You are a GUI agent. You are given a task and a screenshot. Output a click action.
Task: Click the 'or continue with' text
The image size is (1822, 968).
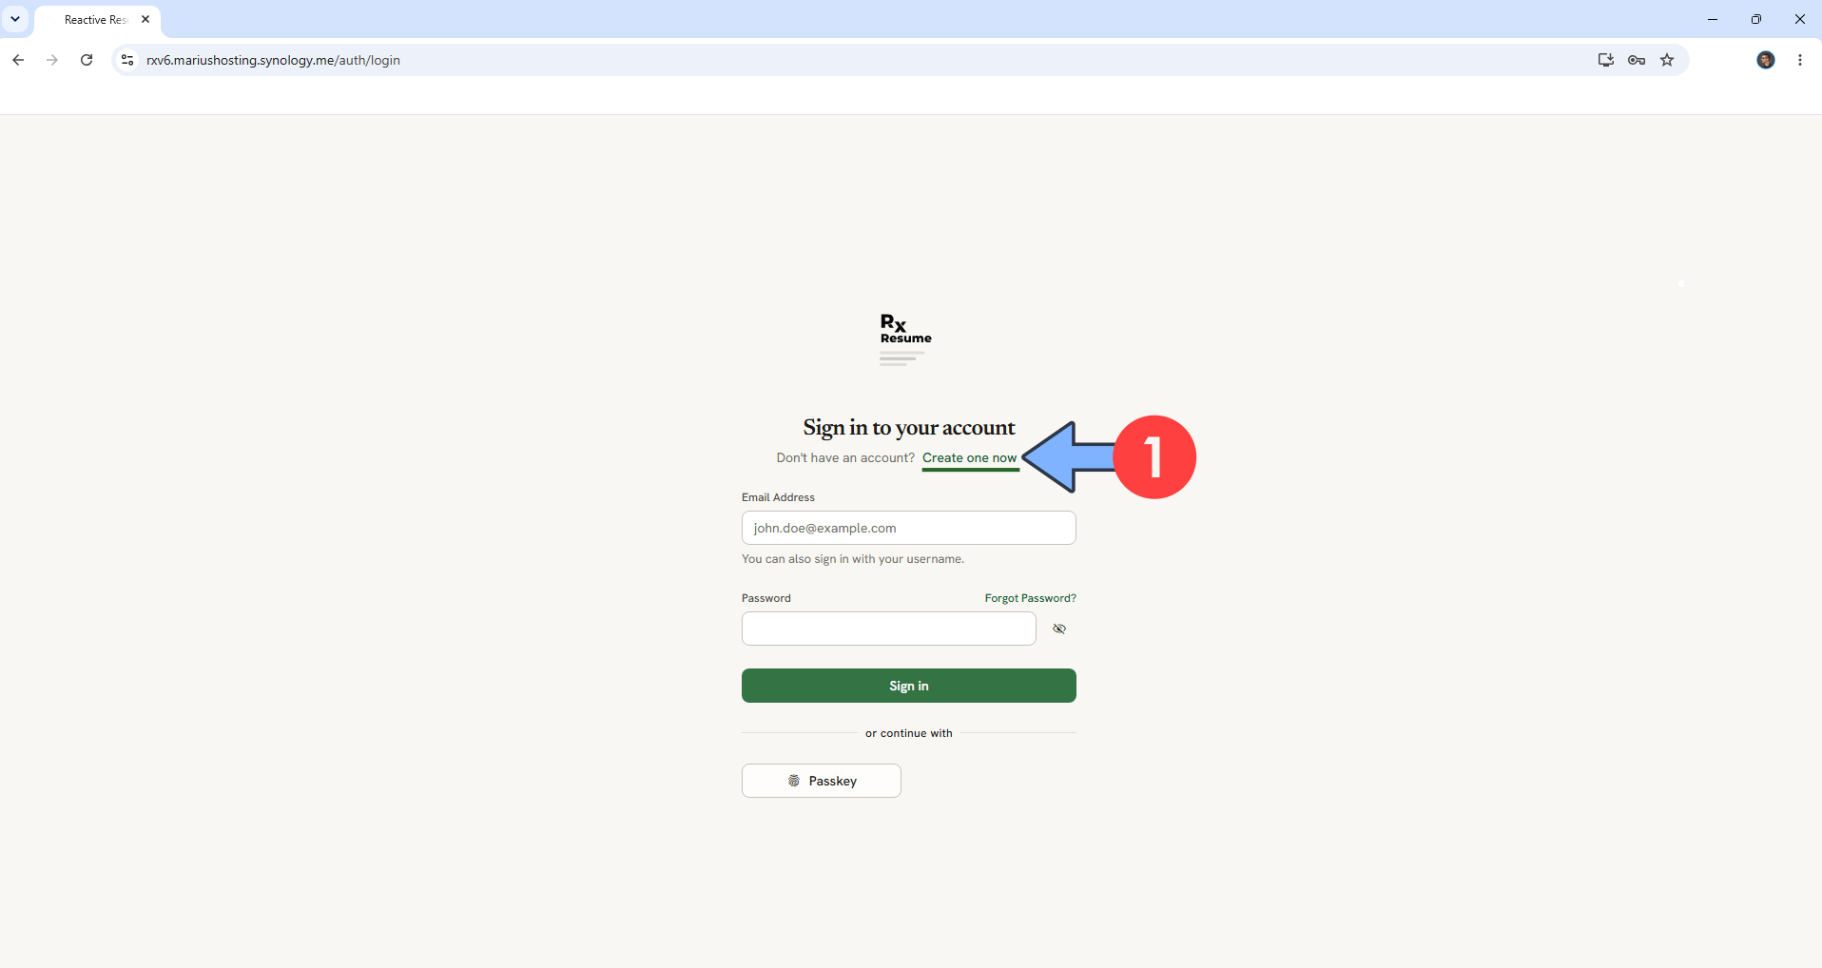tap(909, 733)
